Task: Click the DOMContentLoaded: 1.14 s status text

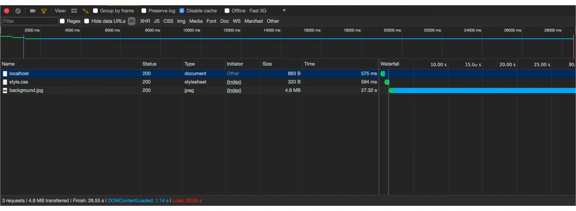Action: pos(138,200)
